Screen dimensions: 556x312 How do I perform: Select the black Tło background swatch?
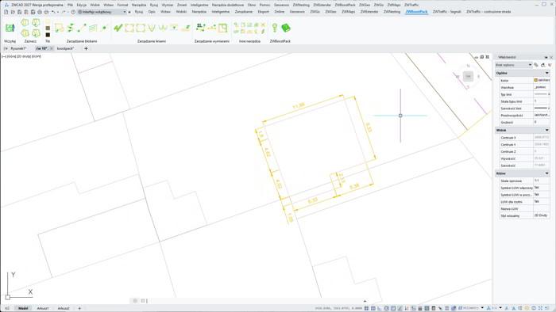pyautogui.click(x=48, y=35)
